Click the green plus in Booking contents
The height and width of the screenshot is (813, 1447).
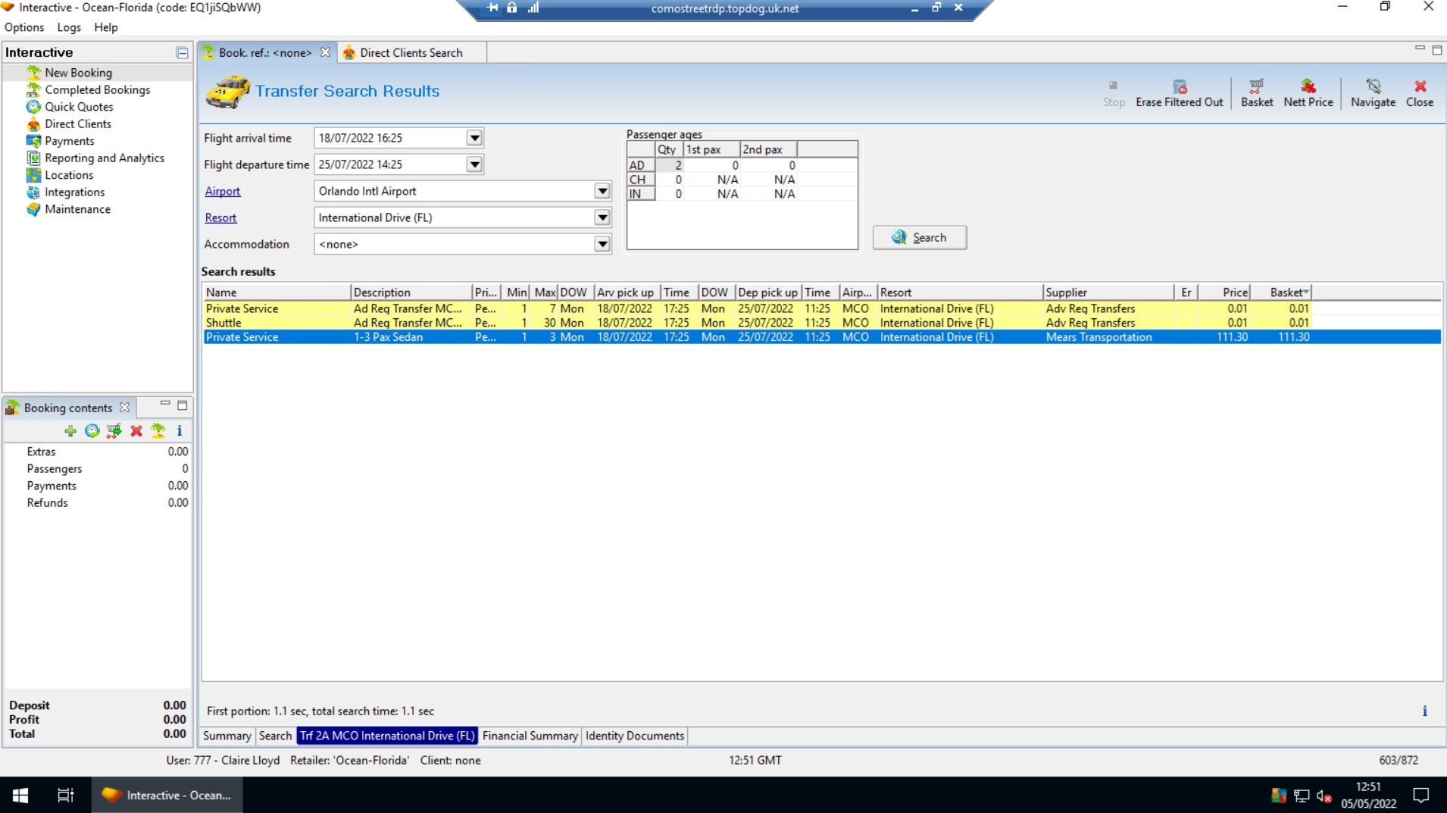[x=70, y=431]
